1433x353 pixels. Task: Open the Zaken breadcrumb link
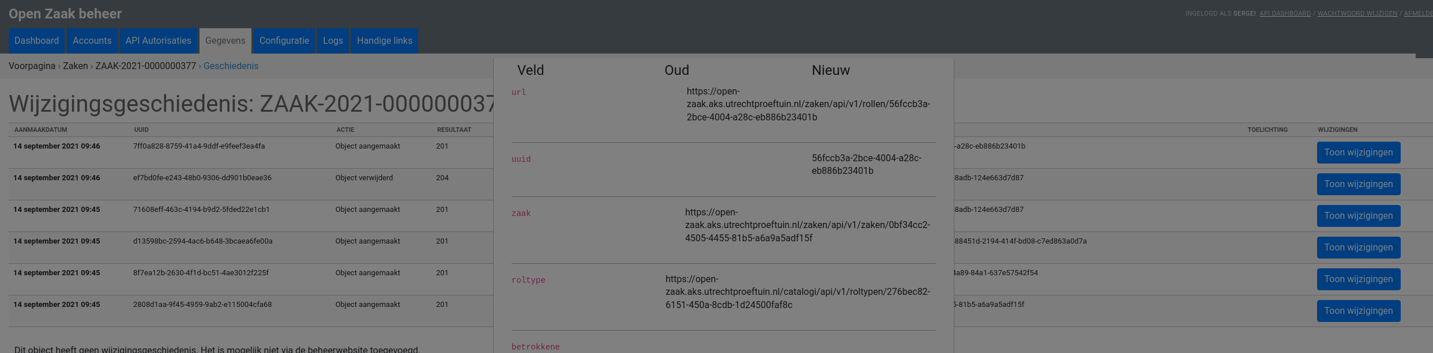coord(77,66)
